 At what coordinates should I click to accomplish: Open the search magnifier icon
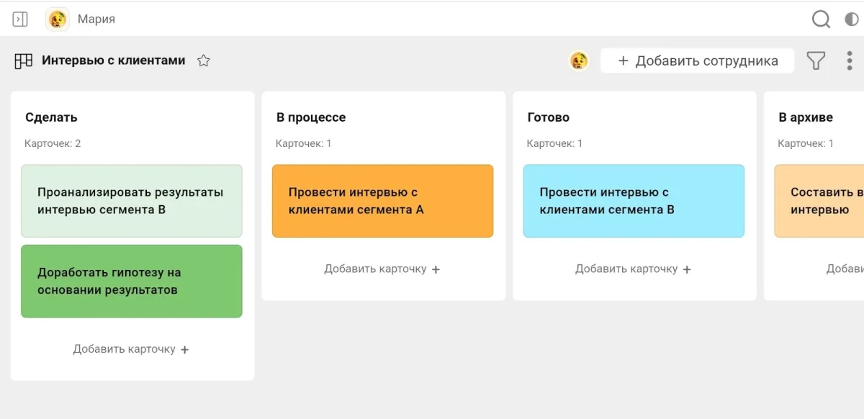point(821,19)
